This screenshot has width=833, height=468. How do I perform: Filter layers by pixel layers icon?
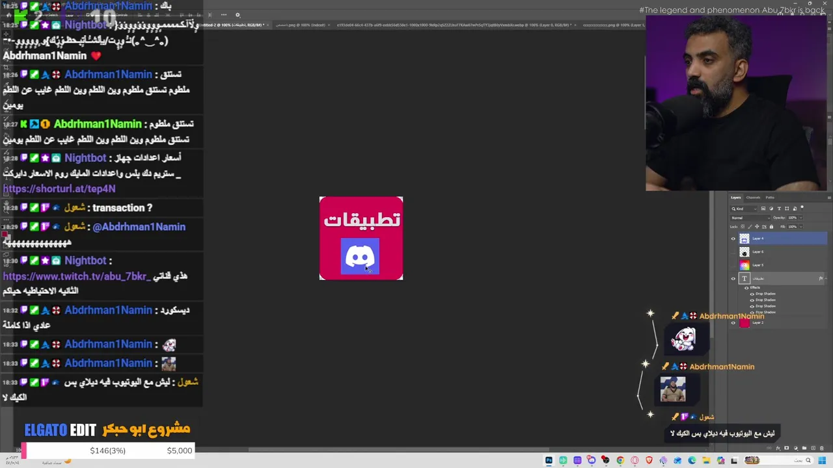pos(763,209)
